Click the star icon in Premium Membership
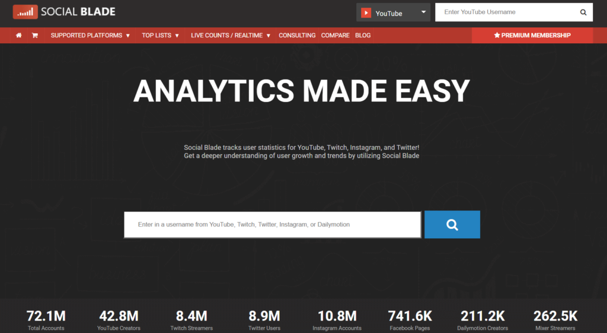Image resolution: width=607 pixels, height=333 pixels. 497,35
